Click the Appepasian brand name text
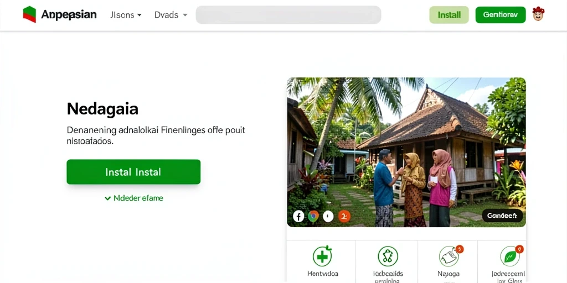 point(69,14)
